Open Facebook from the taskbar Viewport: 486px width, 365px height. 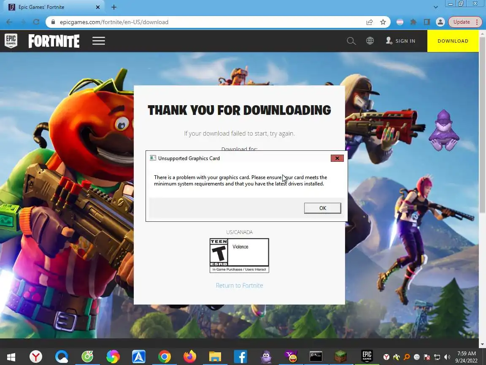pos(240,357)
